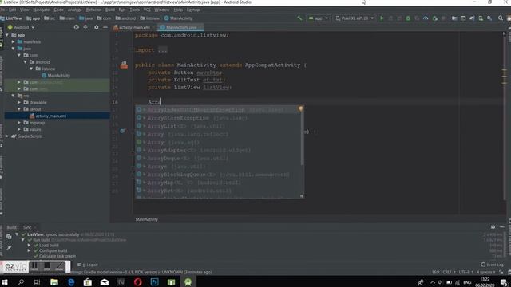Screen dimensions: 511x287
Task: Open the Android view selector dropdown
Action: (22, 27)
